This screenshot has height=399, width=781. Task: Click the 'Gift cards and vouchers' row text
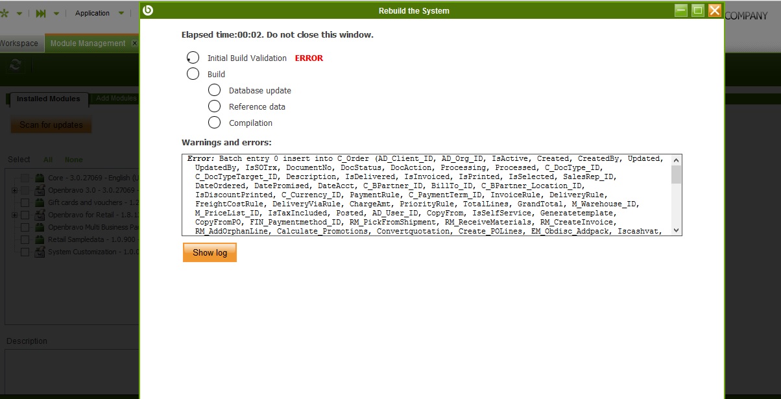(93, 202)
